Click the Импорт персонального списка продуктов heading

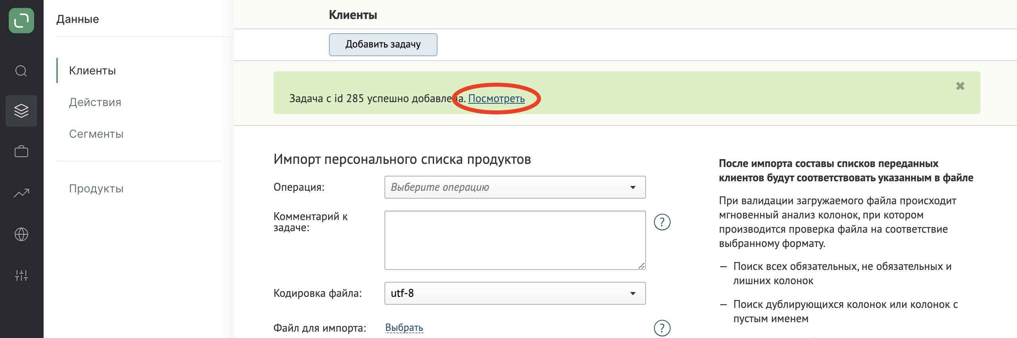point(402,159)
